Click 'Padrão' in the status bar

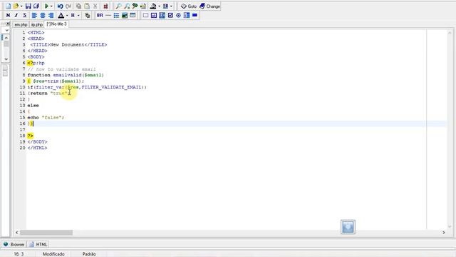click(89, 254)
